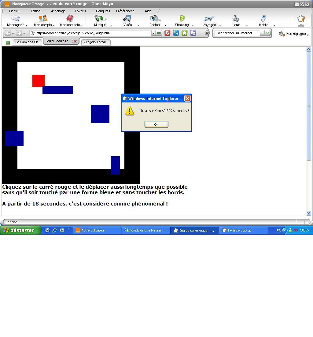This screenshot has height=337, width=313.
Task: Refresh the page with the blue arrows icon
Action: pos(176,33)
